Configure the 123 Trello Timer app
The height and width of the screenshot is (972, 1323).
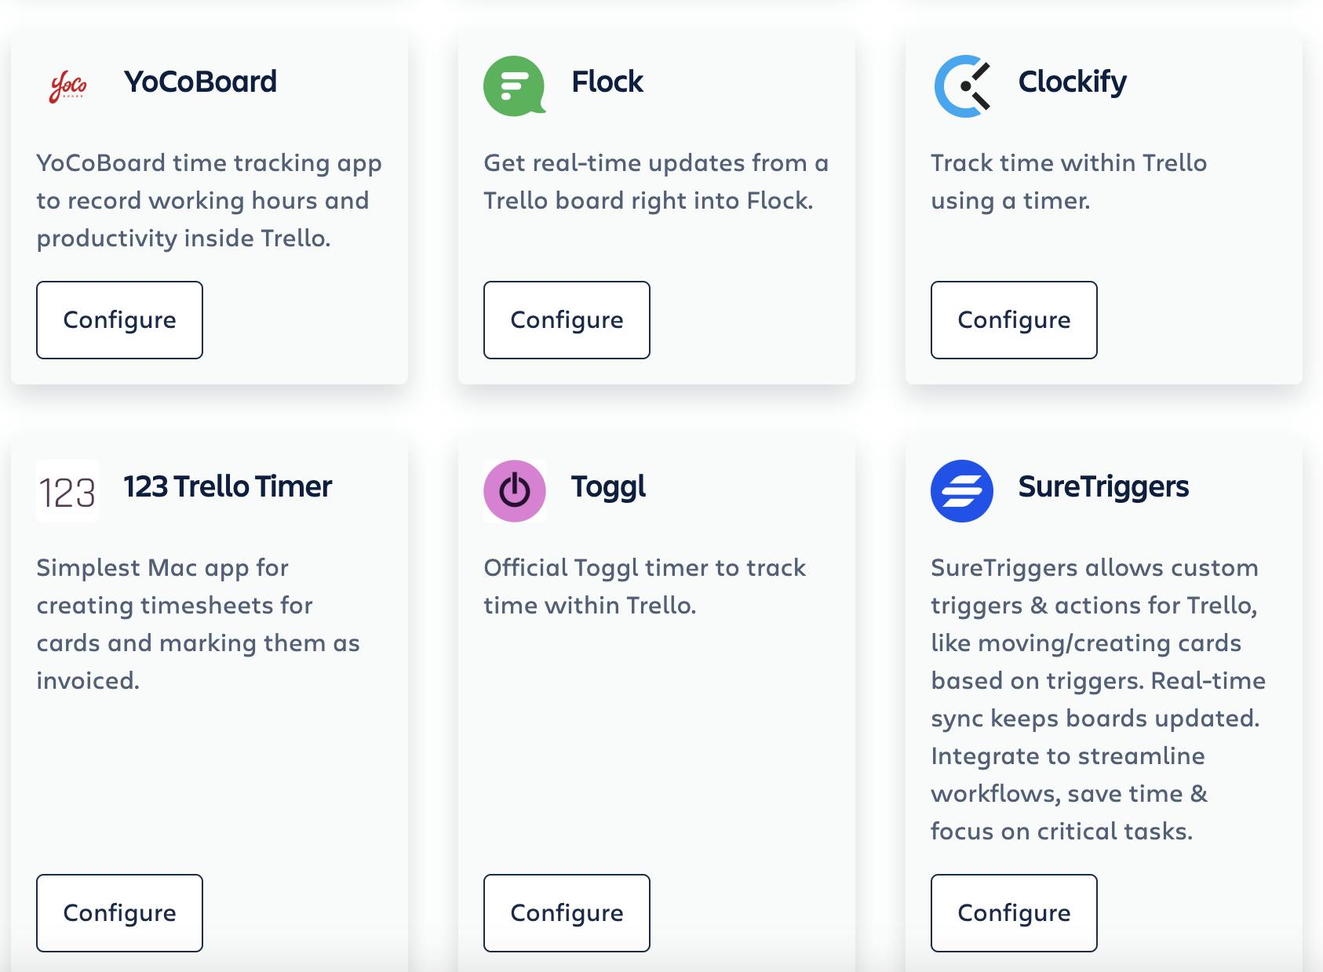pyautogui.click(x=119, y=913)
